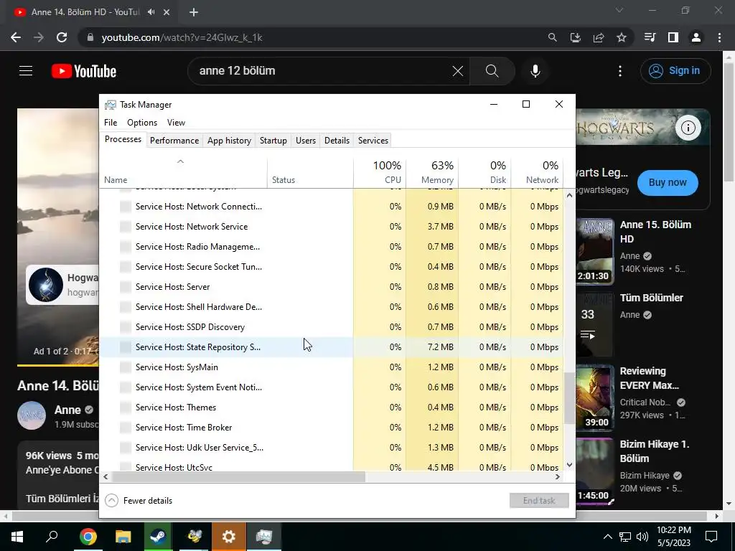Show hidden system tray icons
735x551 pixels.
click(607, 537)
